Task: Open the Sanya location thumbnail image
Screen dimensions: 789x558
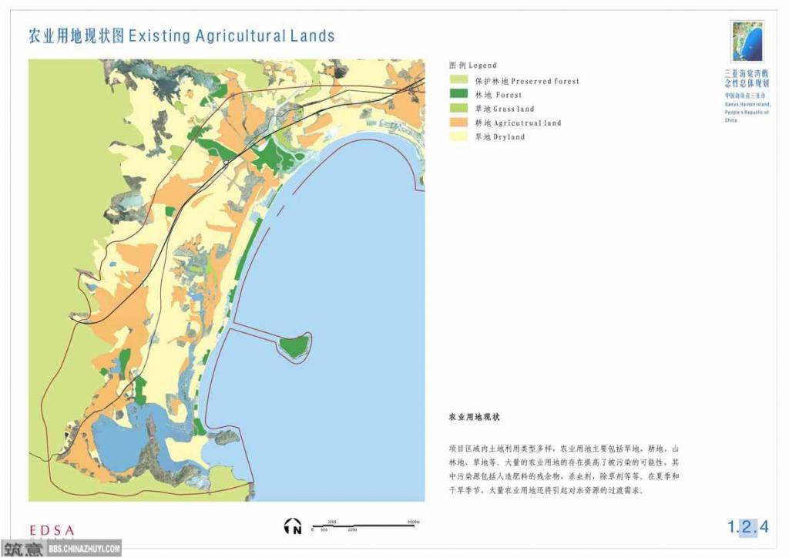Action: click(745, 42)
